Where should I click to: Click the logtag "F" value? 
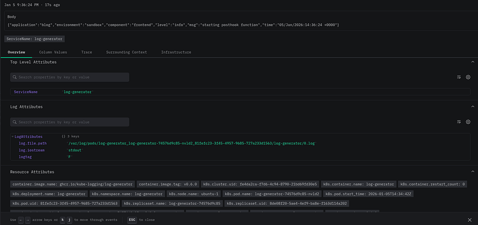pyautogui.click(x=70, y=157)
